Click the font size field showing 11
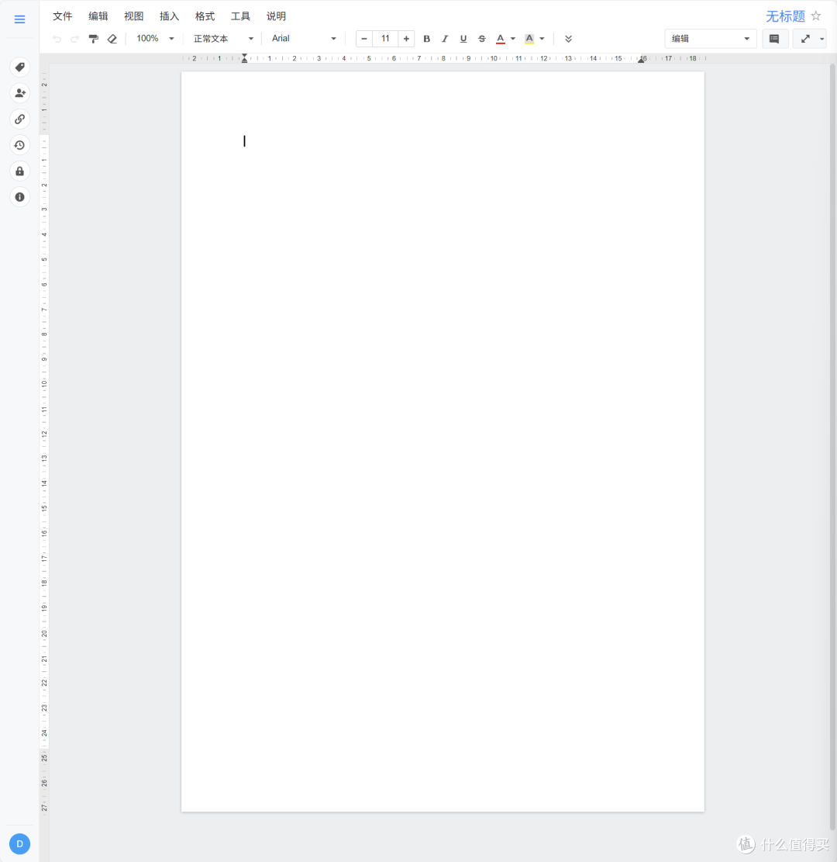This screenshot has width=837, height=862. (385, 39)
